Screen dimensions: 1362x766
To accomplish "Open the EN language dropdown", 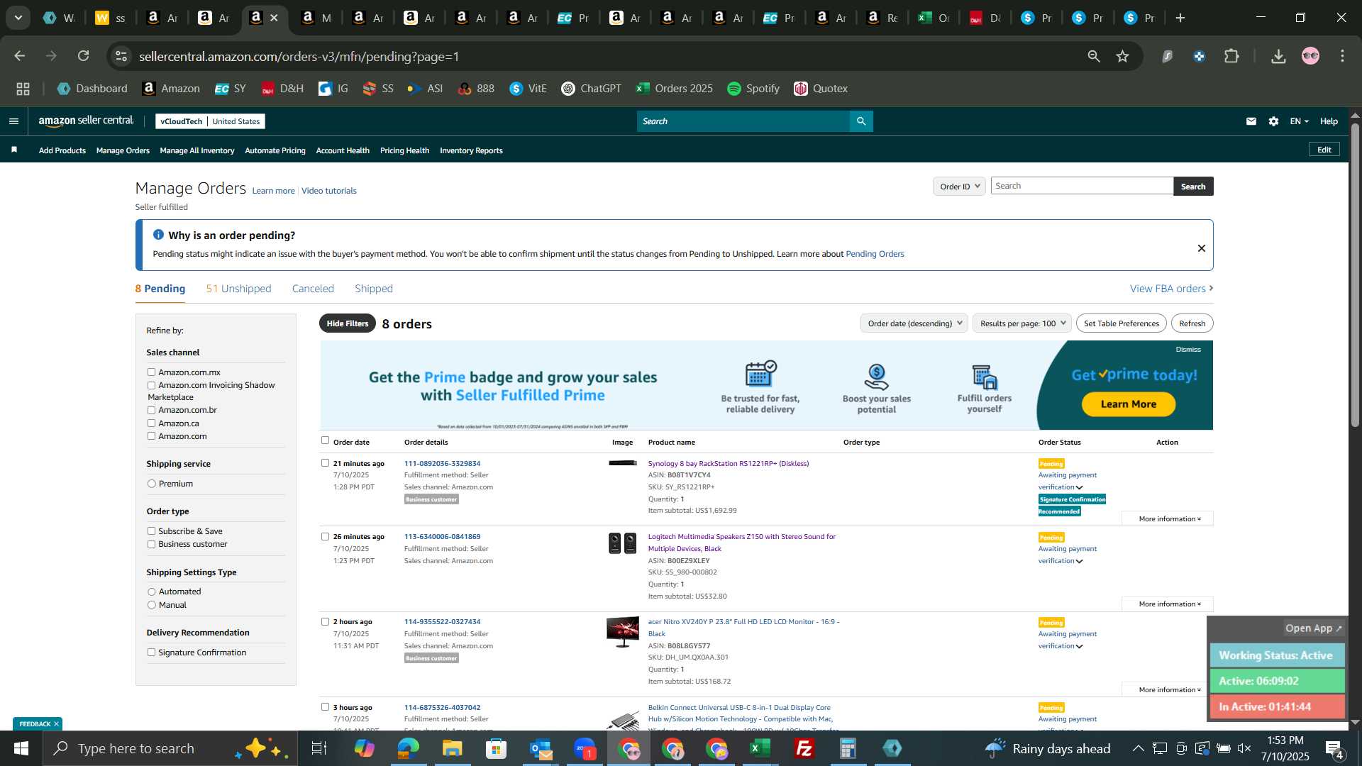I will (x=1299, y=121).
